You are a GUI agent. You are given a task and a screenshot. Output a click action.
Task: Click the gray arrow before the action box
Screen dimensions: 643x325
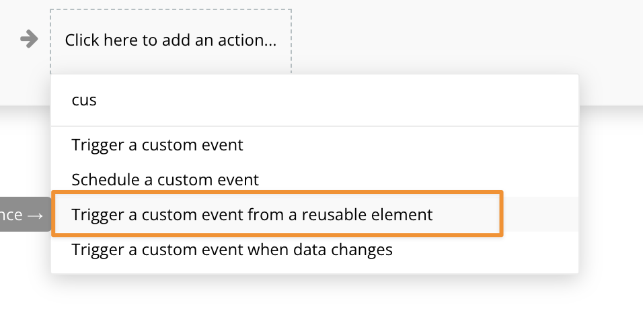29,39
